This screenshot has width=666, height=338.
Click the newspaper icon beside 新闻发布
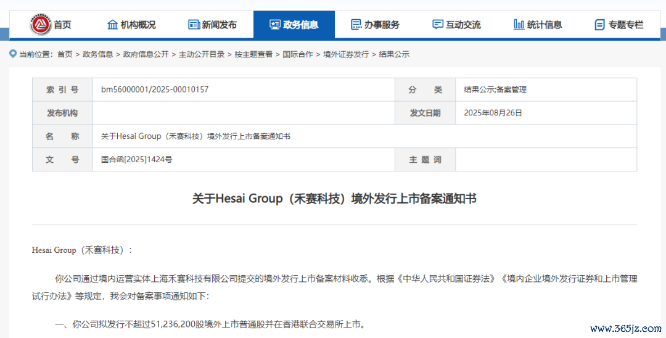194,25
